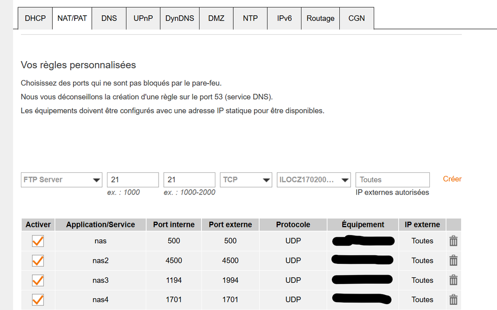Click the Toutes authorized IP field

click(392, 179)
